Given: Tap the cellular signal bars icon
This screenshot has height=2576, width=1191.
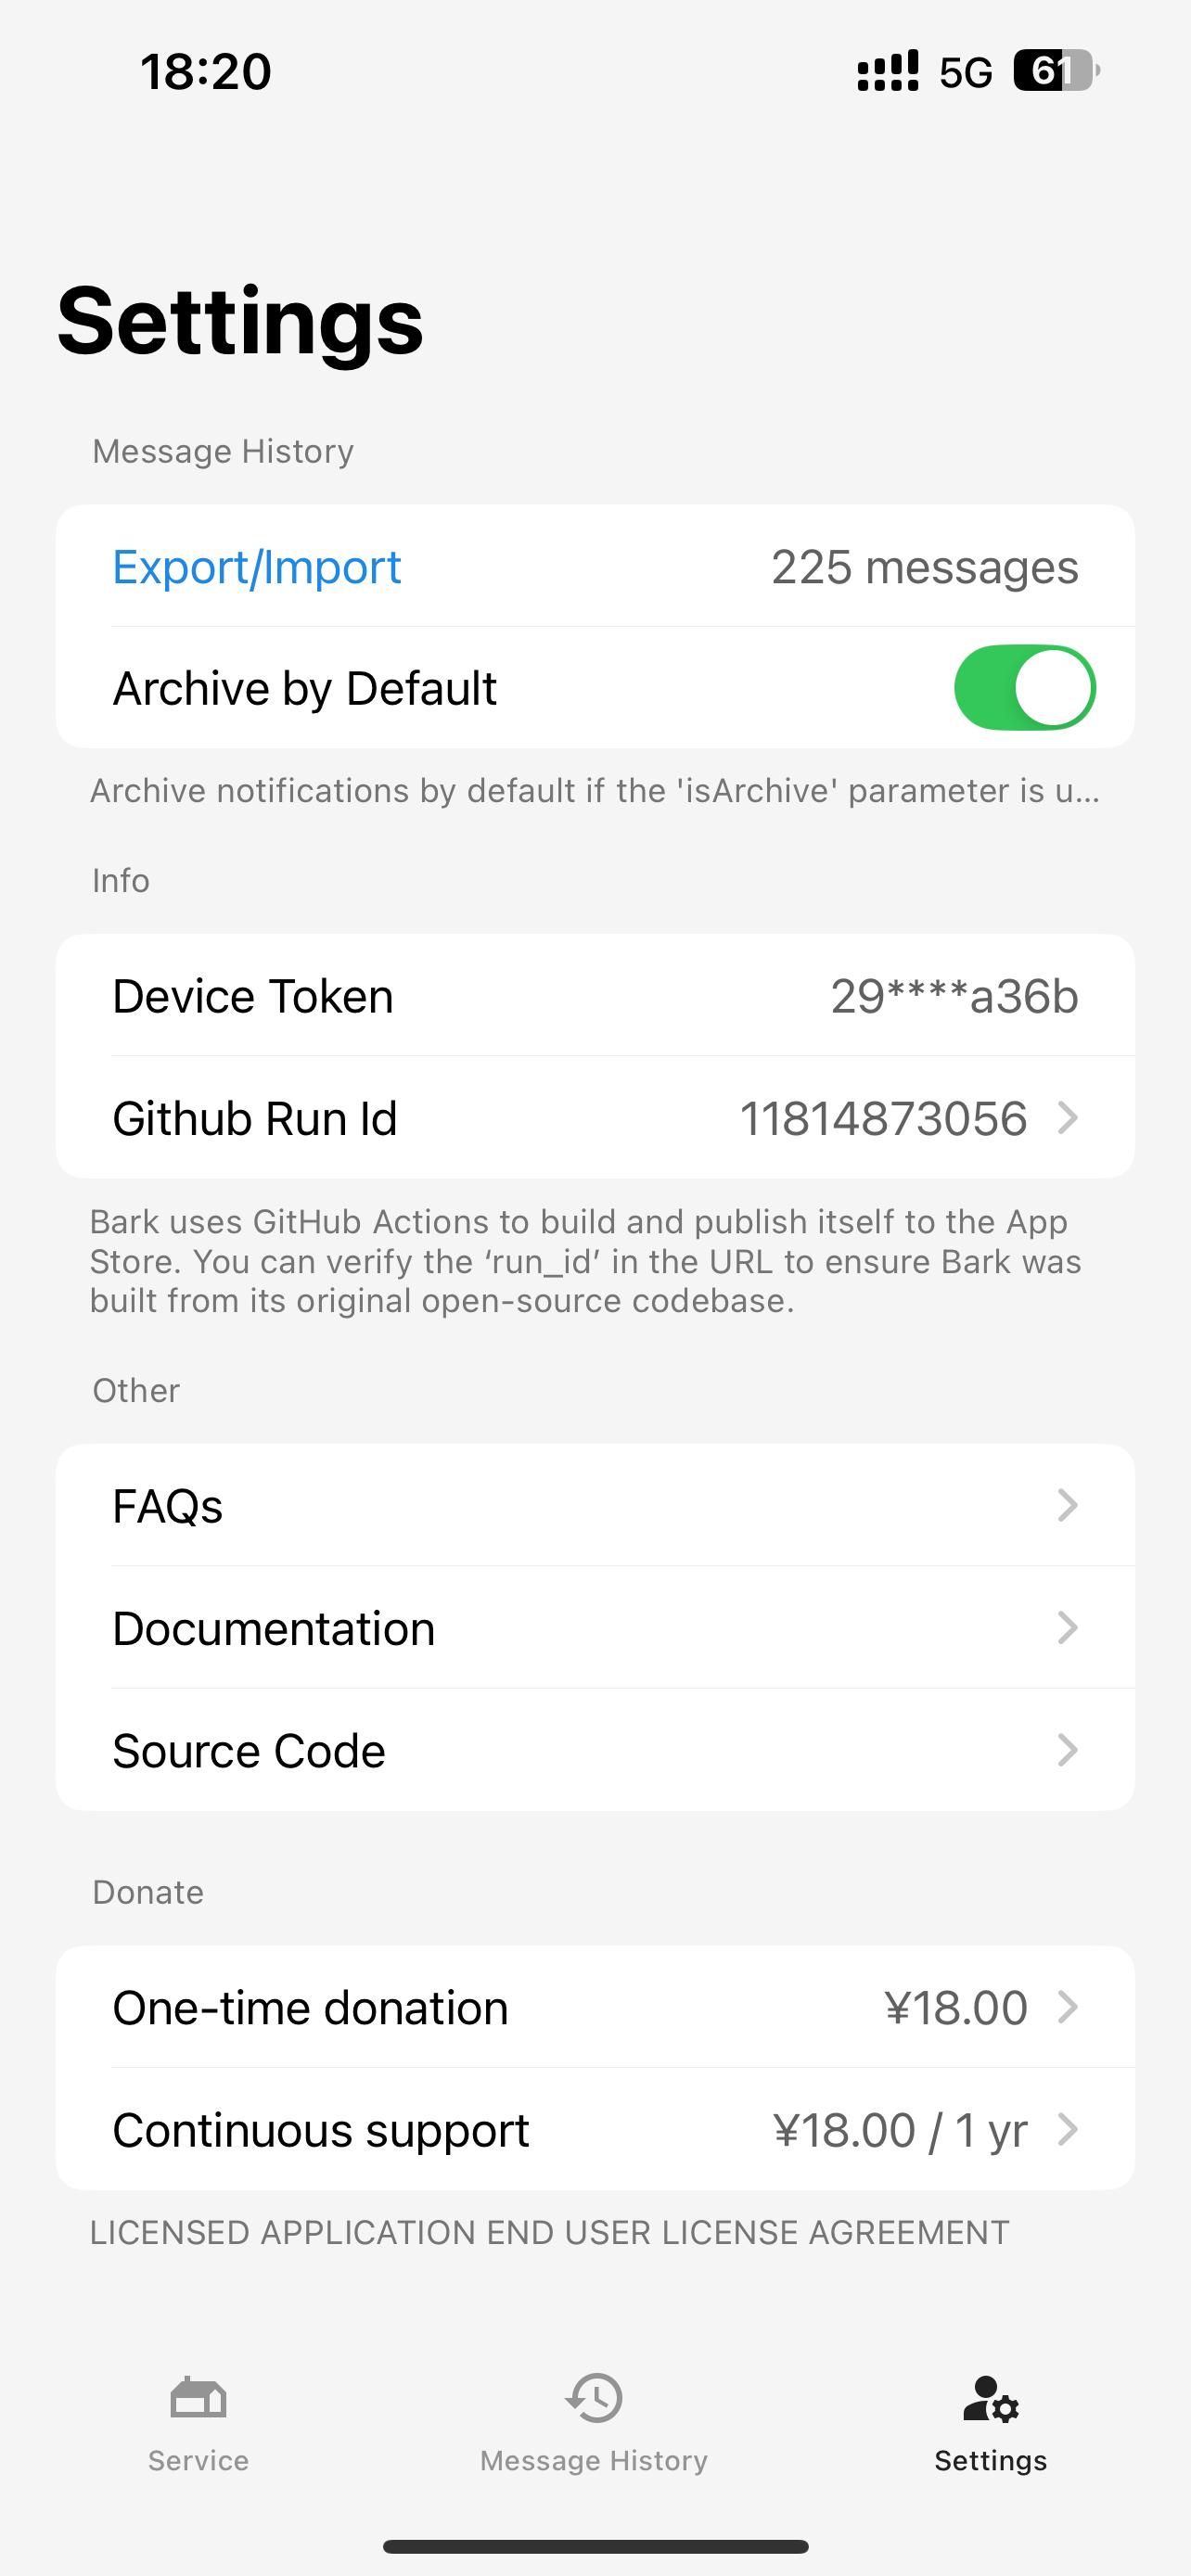Looking at the screenshot, I should pyautogui.click(x=888, y=71).
